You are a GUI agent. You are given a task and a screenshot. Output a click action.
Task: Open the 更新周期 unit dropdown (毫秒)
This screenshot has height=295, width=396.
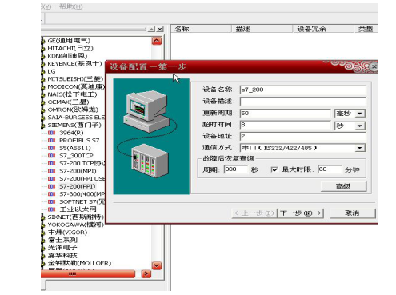tap(360, 114)
